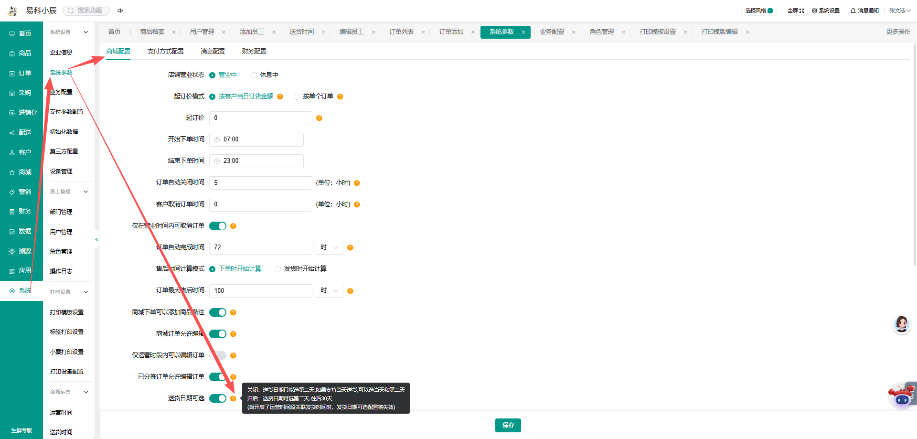917x439 pixels.
Task: Click the 选择风格 green color swatch
Action: (x=770, y=11)
